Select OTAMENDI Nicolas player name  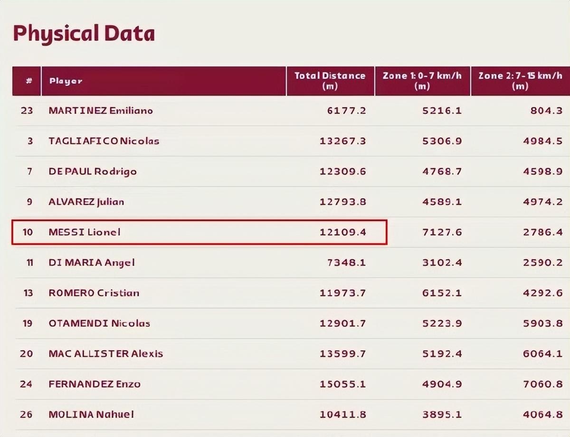pos(99,323)
